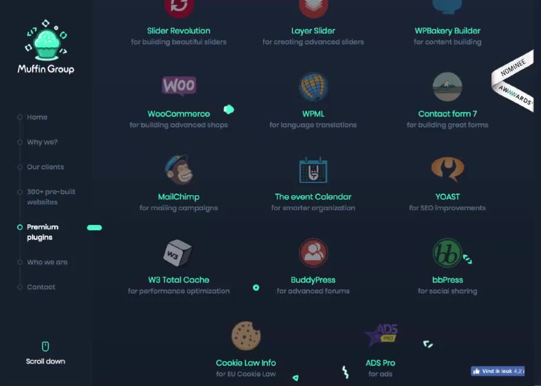The height and width of the screenshot is (386, 541).
Task: Click the orange YOAST icon
Action: click(x=448, y=169)
